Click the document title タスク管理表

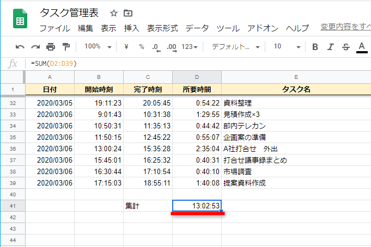(69, 13)
